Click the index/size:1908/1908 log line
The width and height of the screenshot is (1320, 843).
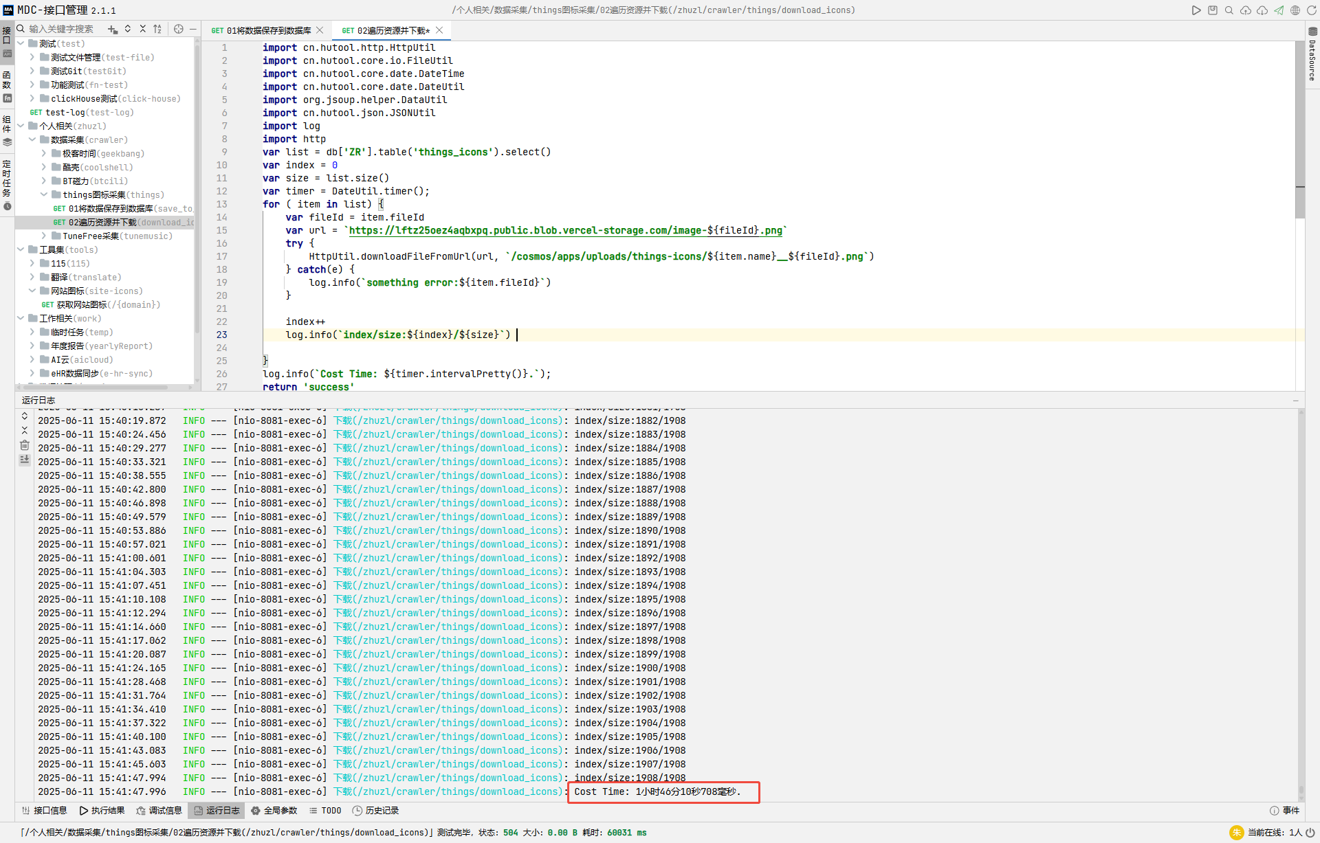click(362, 778)
